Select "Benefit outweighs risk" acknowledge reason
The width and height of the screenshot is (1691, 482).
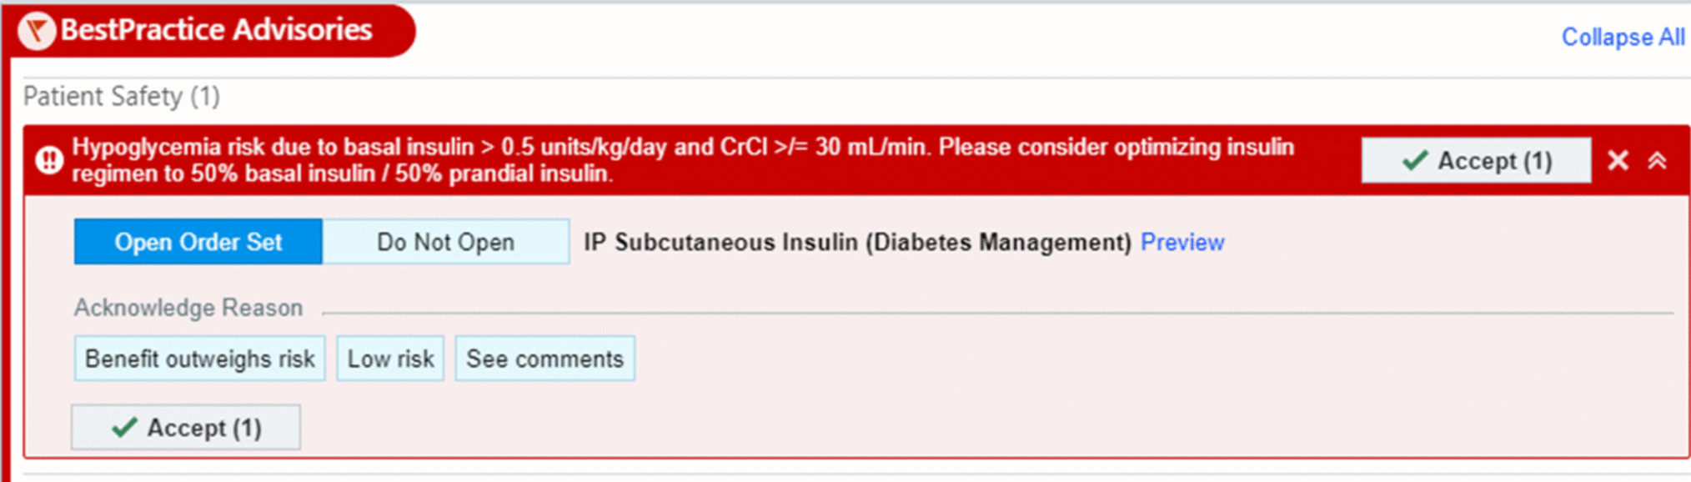199,359
